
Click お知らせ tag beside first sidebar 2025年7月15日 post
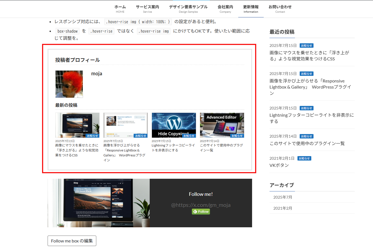coord(307,46)
